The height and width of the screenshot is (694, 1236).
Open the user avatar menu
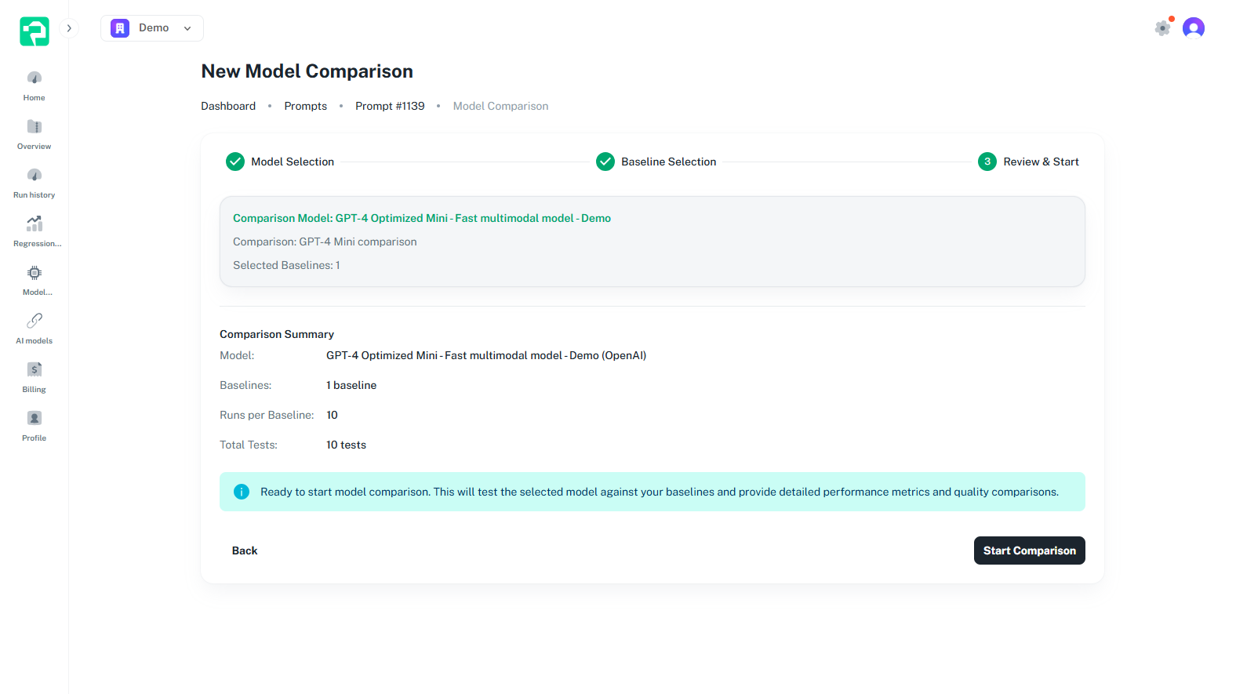coord(1193,28)
